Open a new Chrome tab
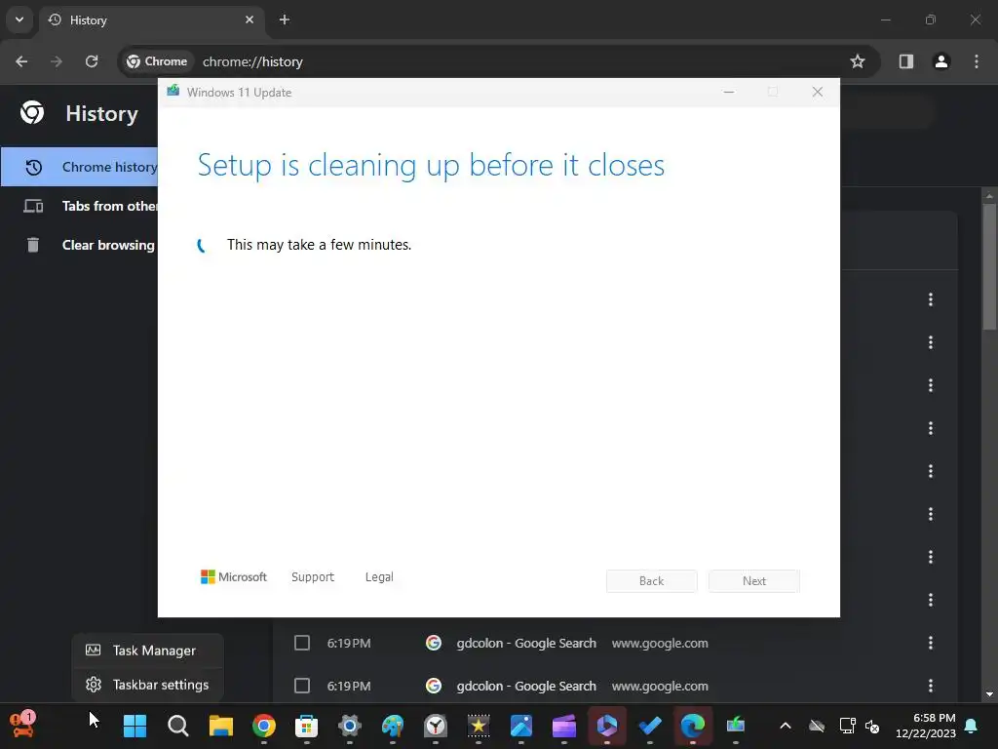998x749 pixels. (x=285, y=20)
